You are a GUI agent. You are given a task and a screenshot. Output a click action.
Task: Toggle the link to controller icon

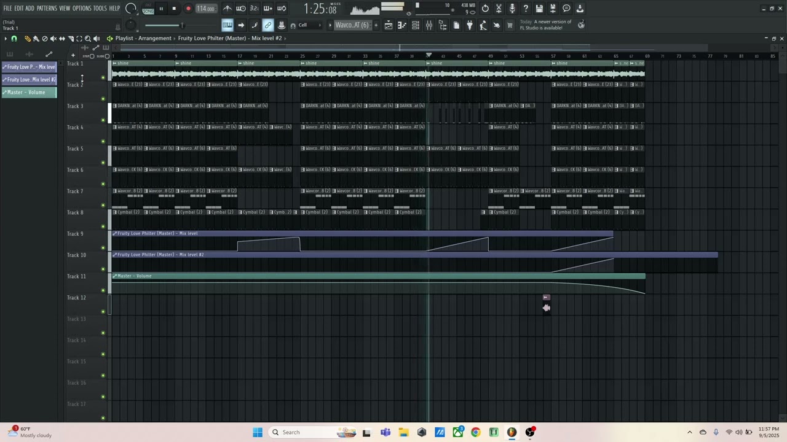tap(268, 25)
